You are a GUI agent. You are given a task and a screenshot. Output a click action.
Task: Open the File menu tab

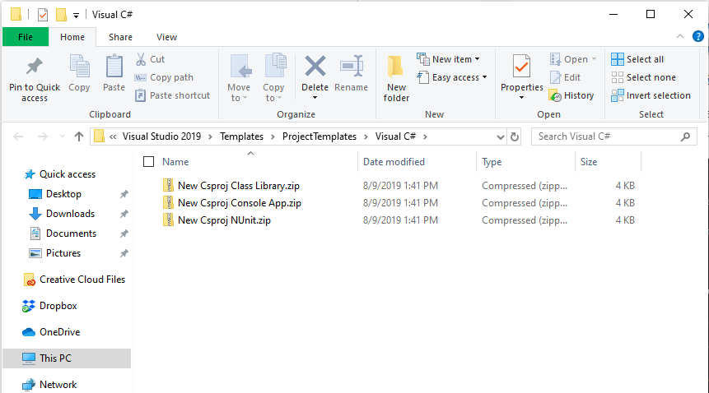click(26, 37)
